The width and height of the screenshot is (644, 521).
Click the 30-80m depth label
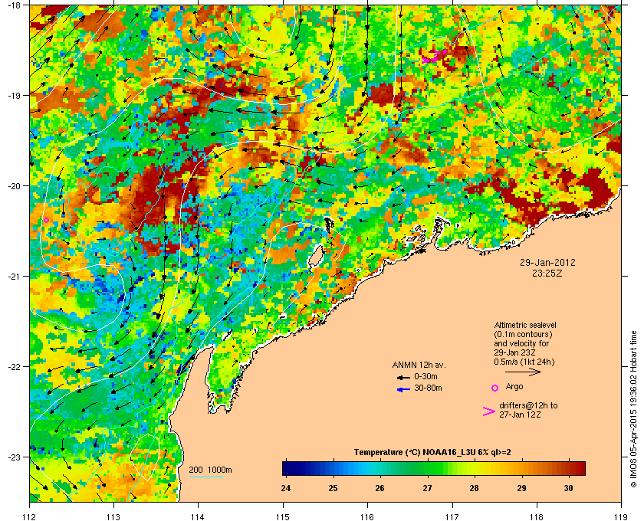(428, 388)
